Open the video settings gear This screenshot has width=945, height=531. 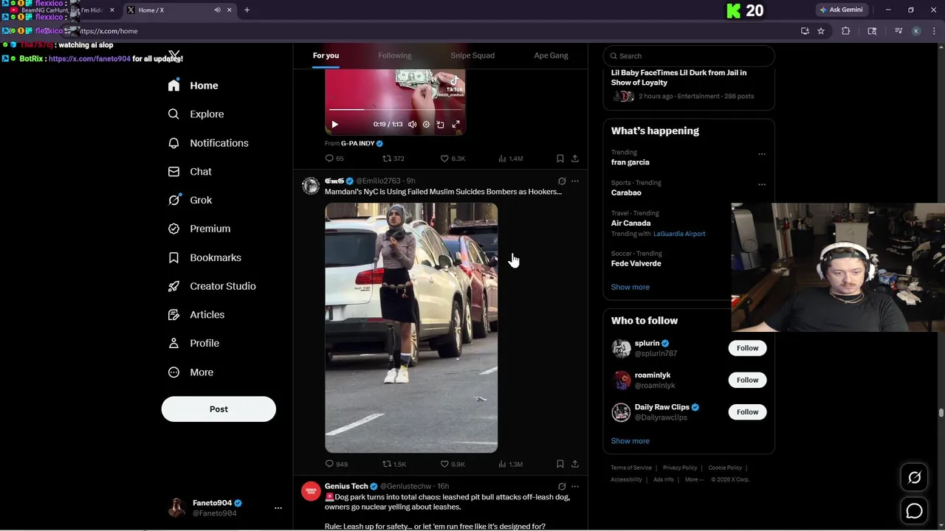[426, 125]
